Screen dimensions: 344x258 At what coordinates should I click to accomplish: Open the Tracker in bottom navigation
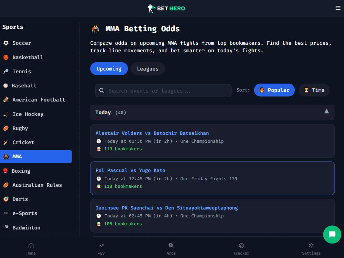(x=241, y=248)
